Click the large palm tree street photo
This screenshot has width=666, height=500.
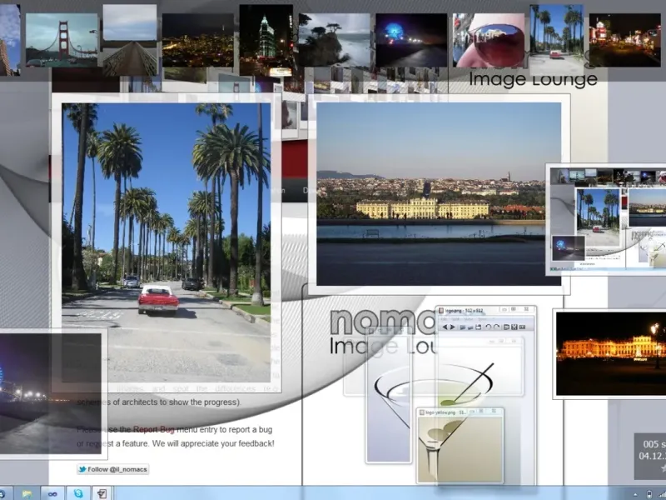coord(166,242)
